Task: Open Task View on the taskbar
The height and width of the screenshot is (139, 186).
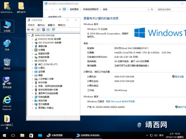Action: 13,135
